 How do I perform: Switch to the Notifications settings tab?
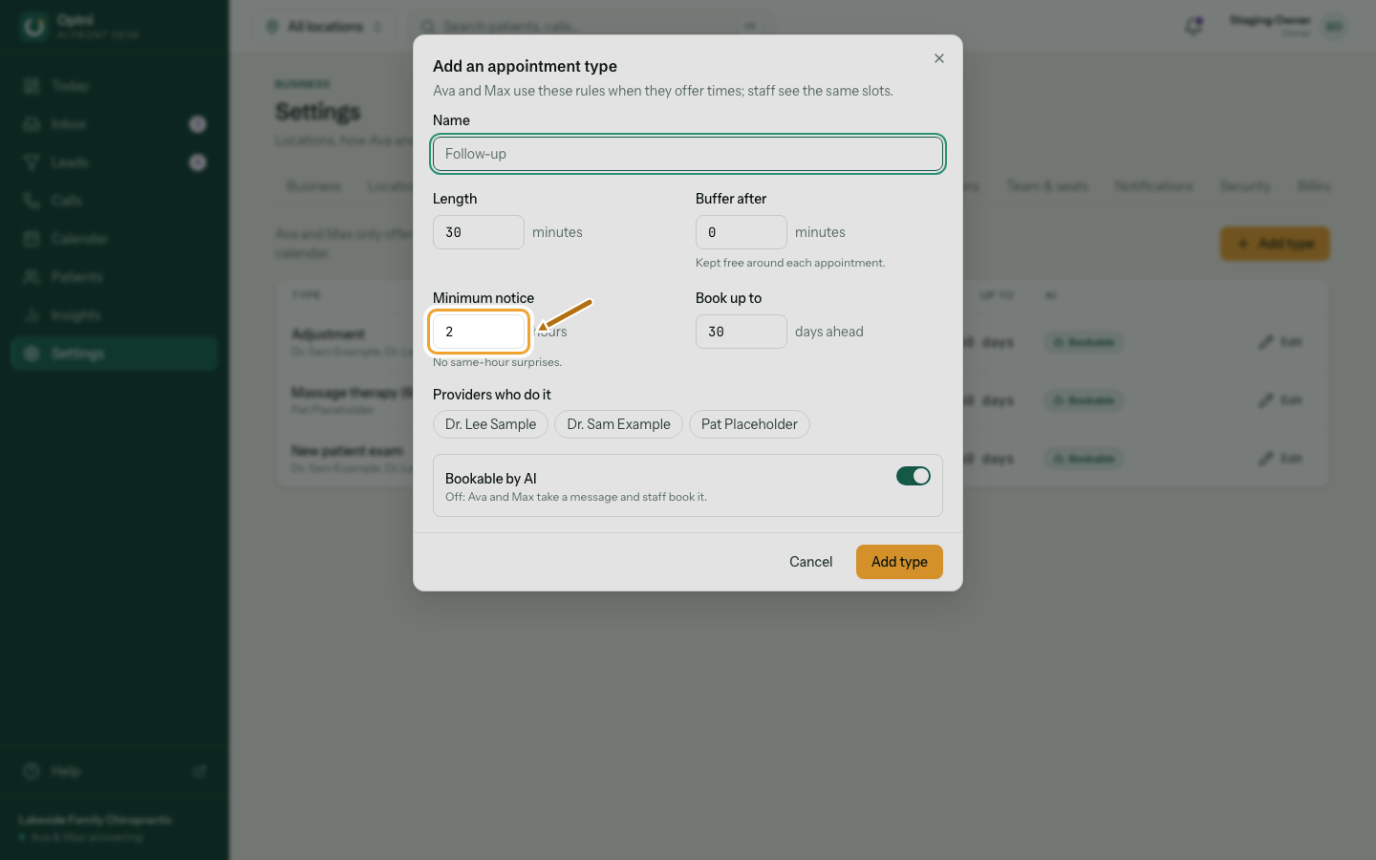[1153, 186]
